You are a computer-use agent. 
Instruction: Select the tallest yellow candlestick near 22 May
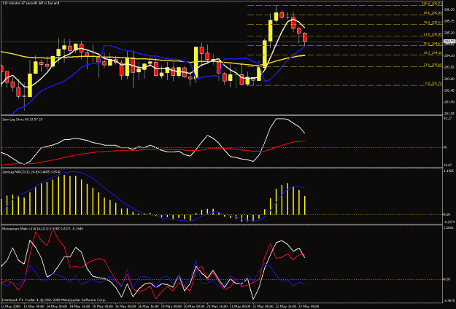coord(265,55)
